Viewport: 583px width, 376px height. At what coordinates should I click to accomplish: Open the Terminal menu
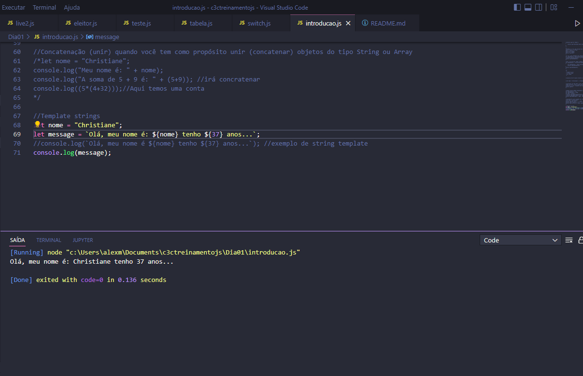pyautogui.click(x=44, y=7)
